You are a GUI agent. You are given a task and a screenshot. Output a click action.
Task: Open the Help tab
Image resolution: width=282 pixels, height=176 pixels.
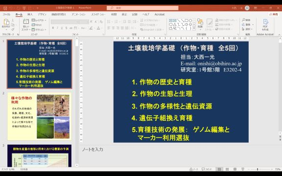pyautogui.click(x=146, y=14)
